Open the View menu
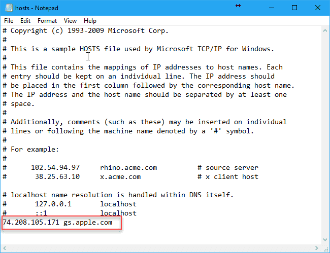 click(71, 21)
